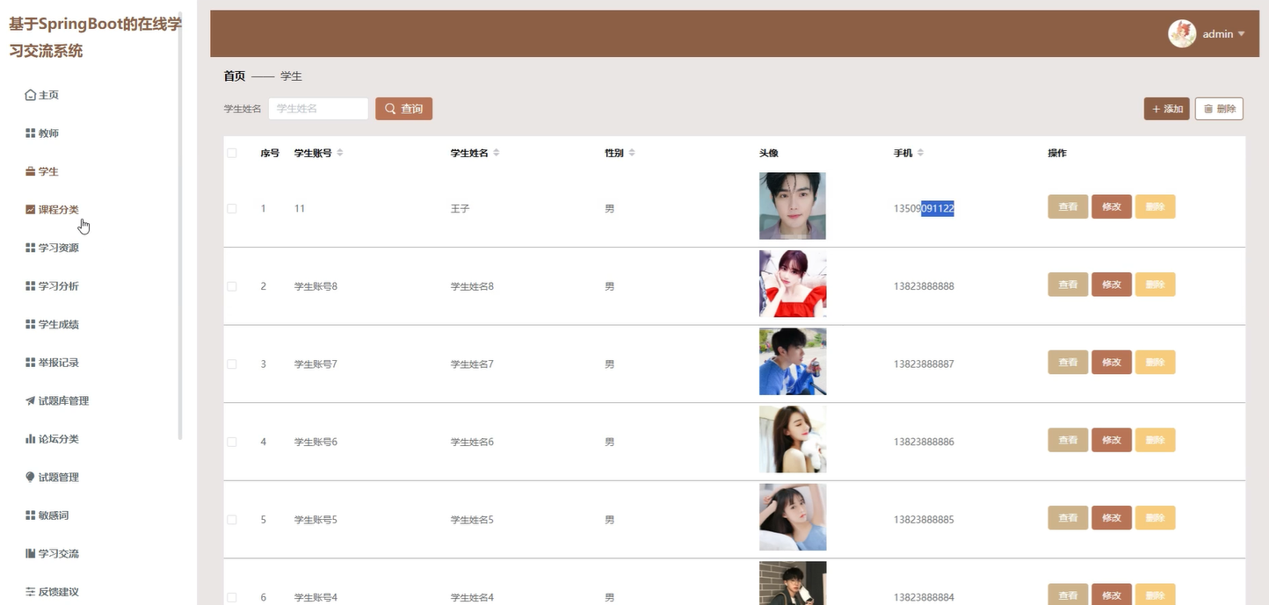Click the avatar photo in 学生姓名7 row
The image size is (1269, 605).
[793, 362]
